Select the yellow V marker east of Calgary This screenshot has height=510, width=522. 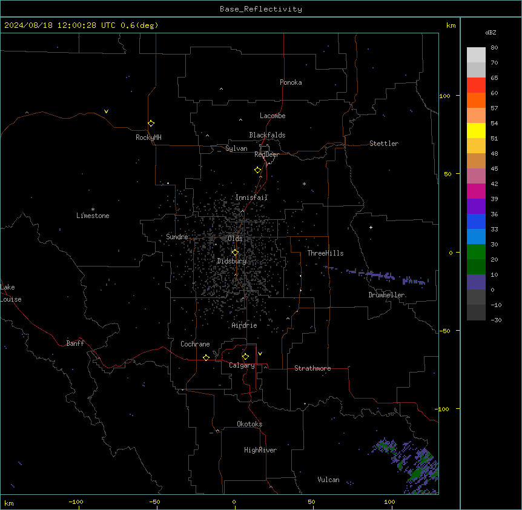point(260,354)
